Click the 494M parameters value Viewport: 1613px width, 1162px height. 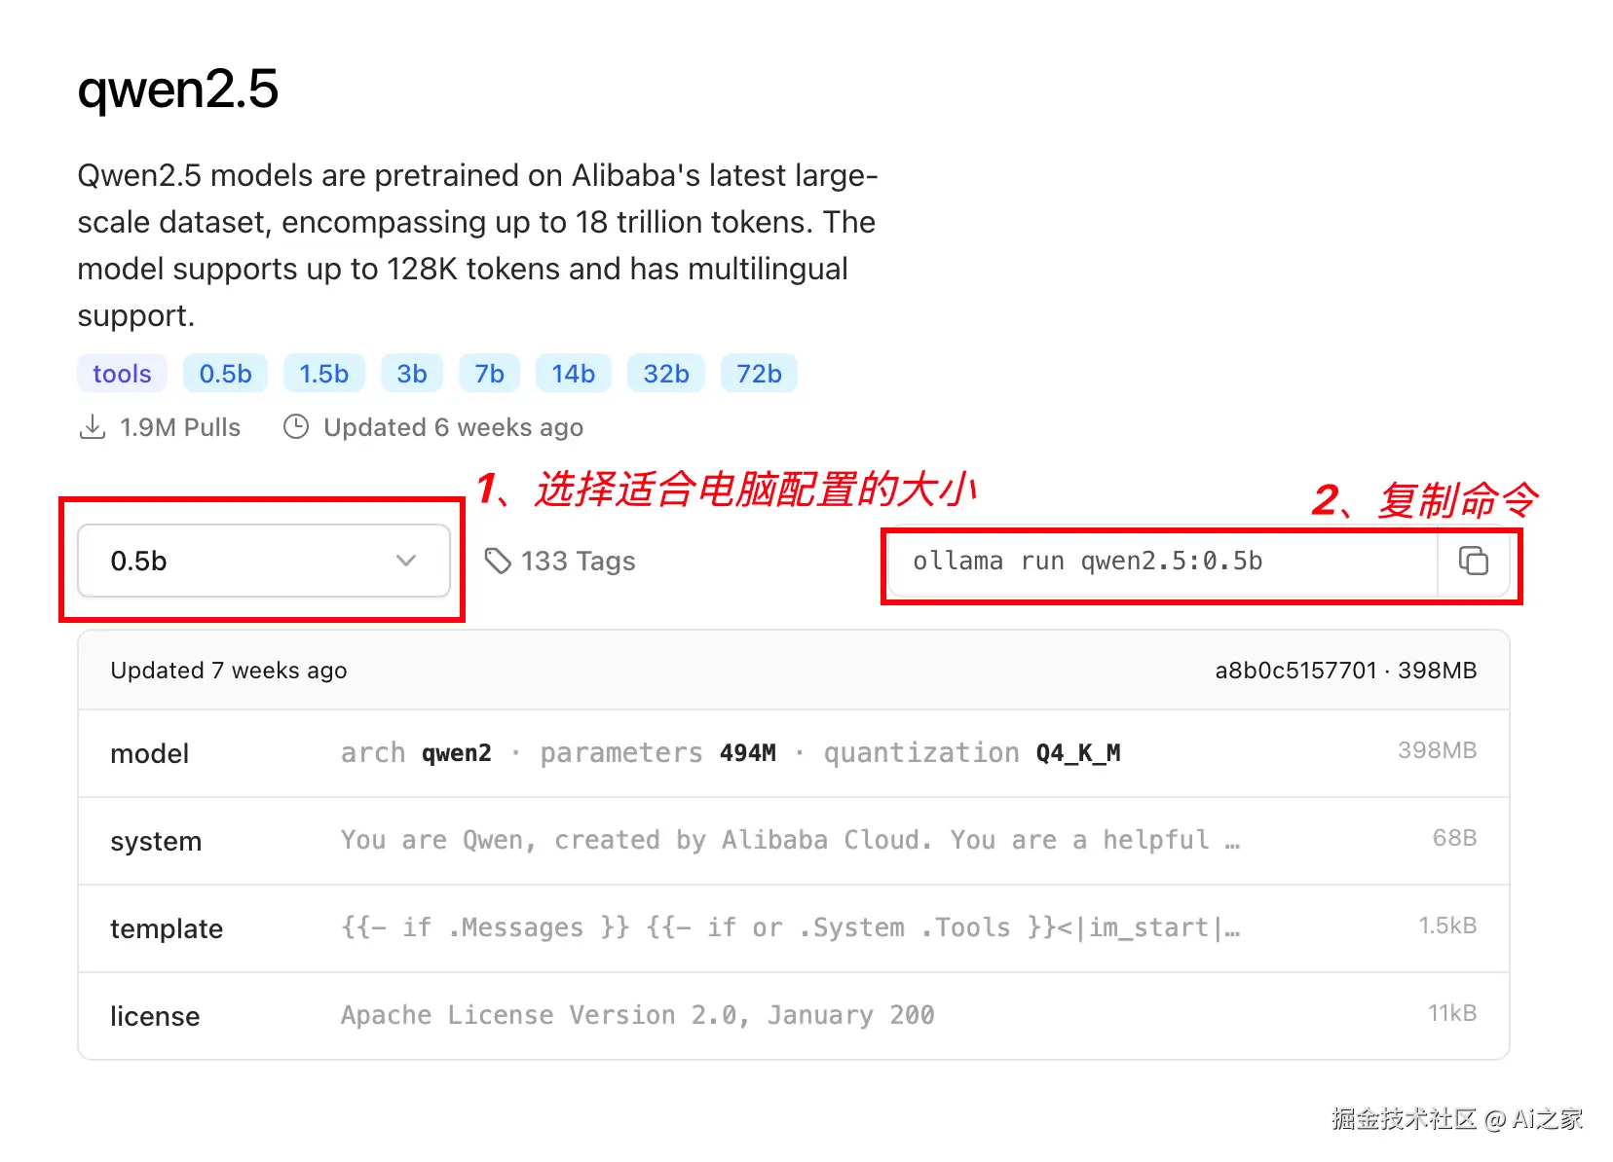click(x=748, y=753)
